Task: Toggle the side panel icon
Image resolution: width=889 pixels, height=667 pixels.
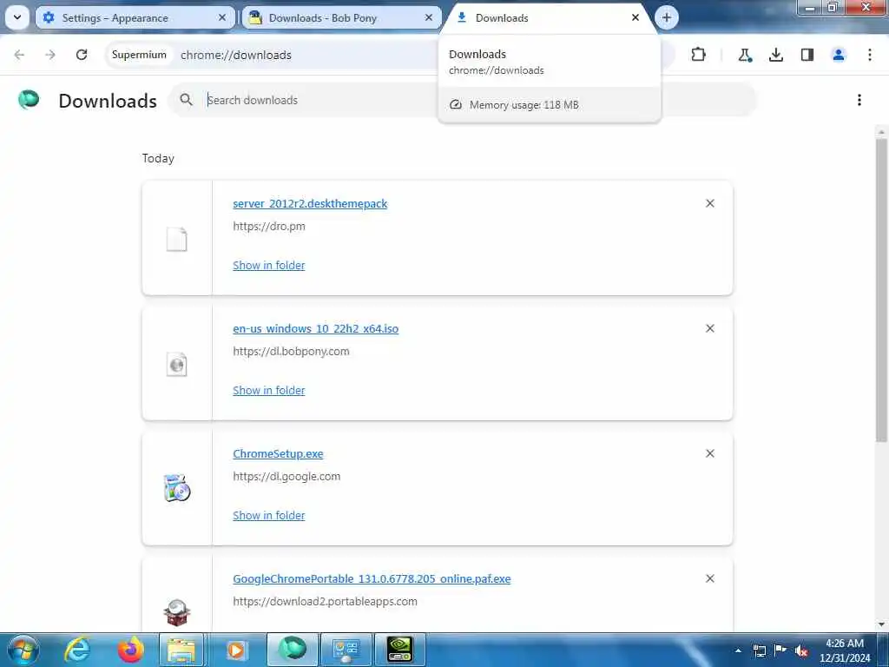Action: tap(807, 55)
